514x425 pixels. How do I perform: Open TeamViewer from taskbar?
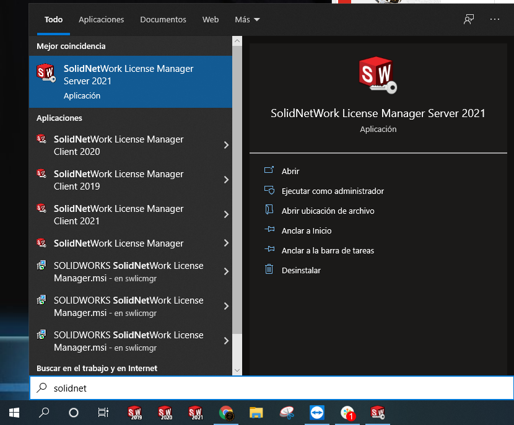click(316, 413)
